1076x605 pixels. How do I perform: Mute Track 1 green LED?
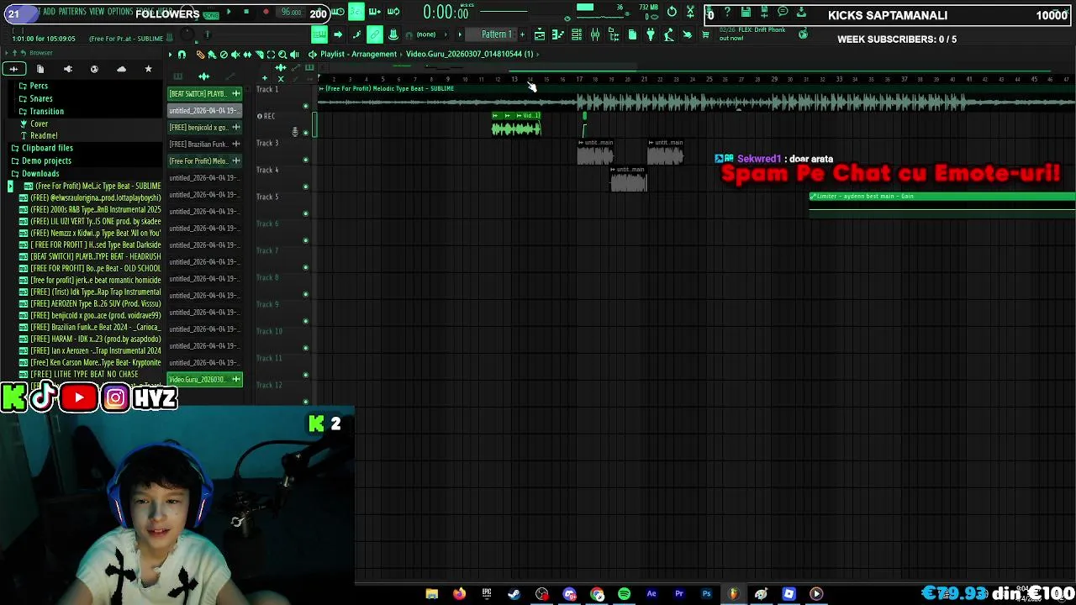pos(306,105)
